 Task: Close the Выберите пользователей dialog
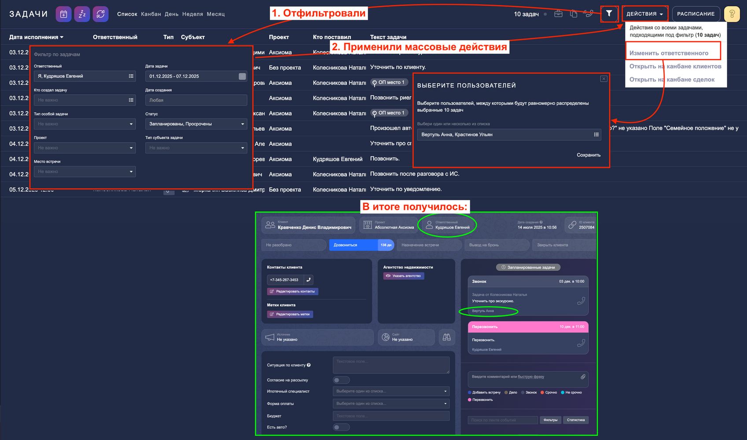(604, 79)
